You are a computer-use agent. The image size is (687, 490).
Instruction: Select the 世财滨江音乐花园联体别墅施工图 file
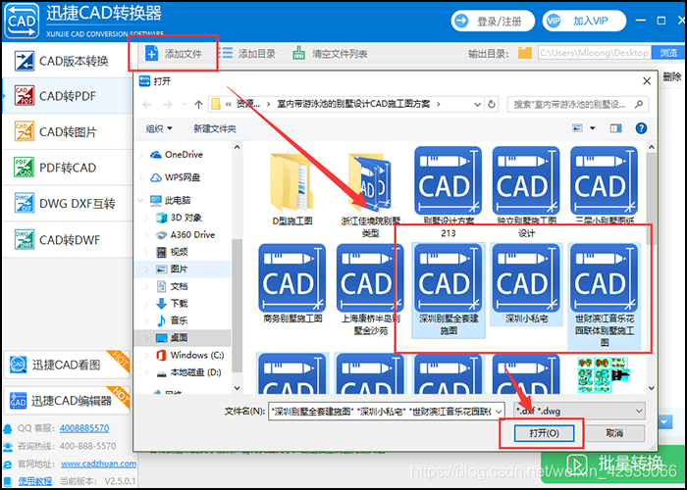pos(605,296)
